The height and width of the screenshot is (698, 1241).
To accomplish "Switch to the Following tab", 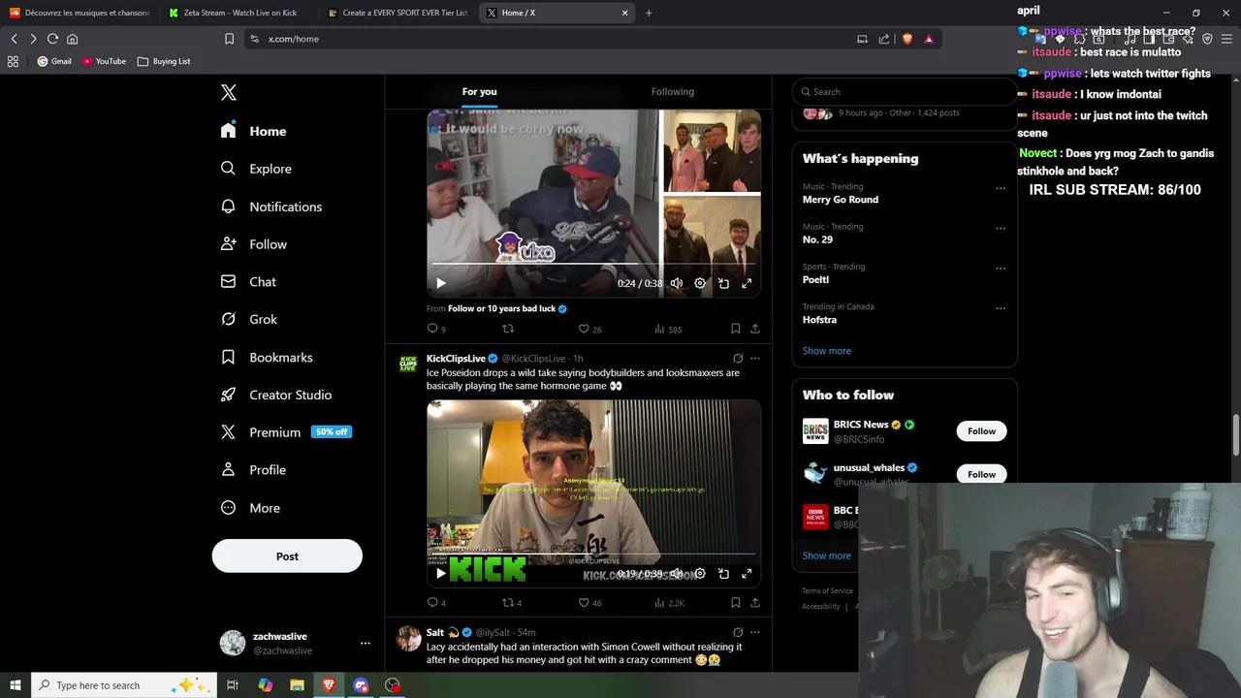I will (x=672, y=92).
